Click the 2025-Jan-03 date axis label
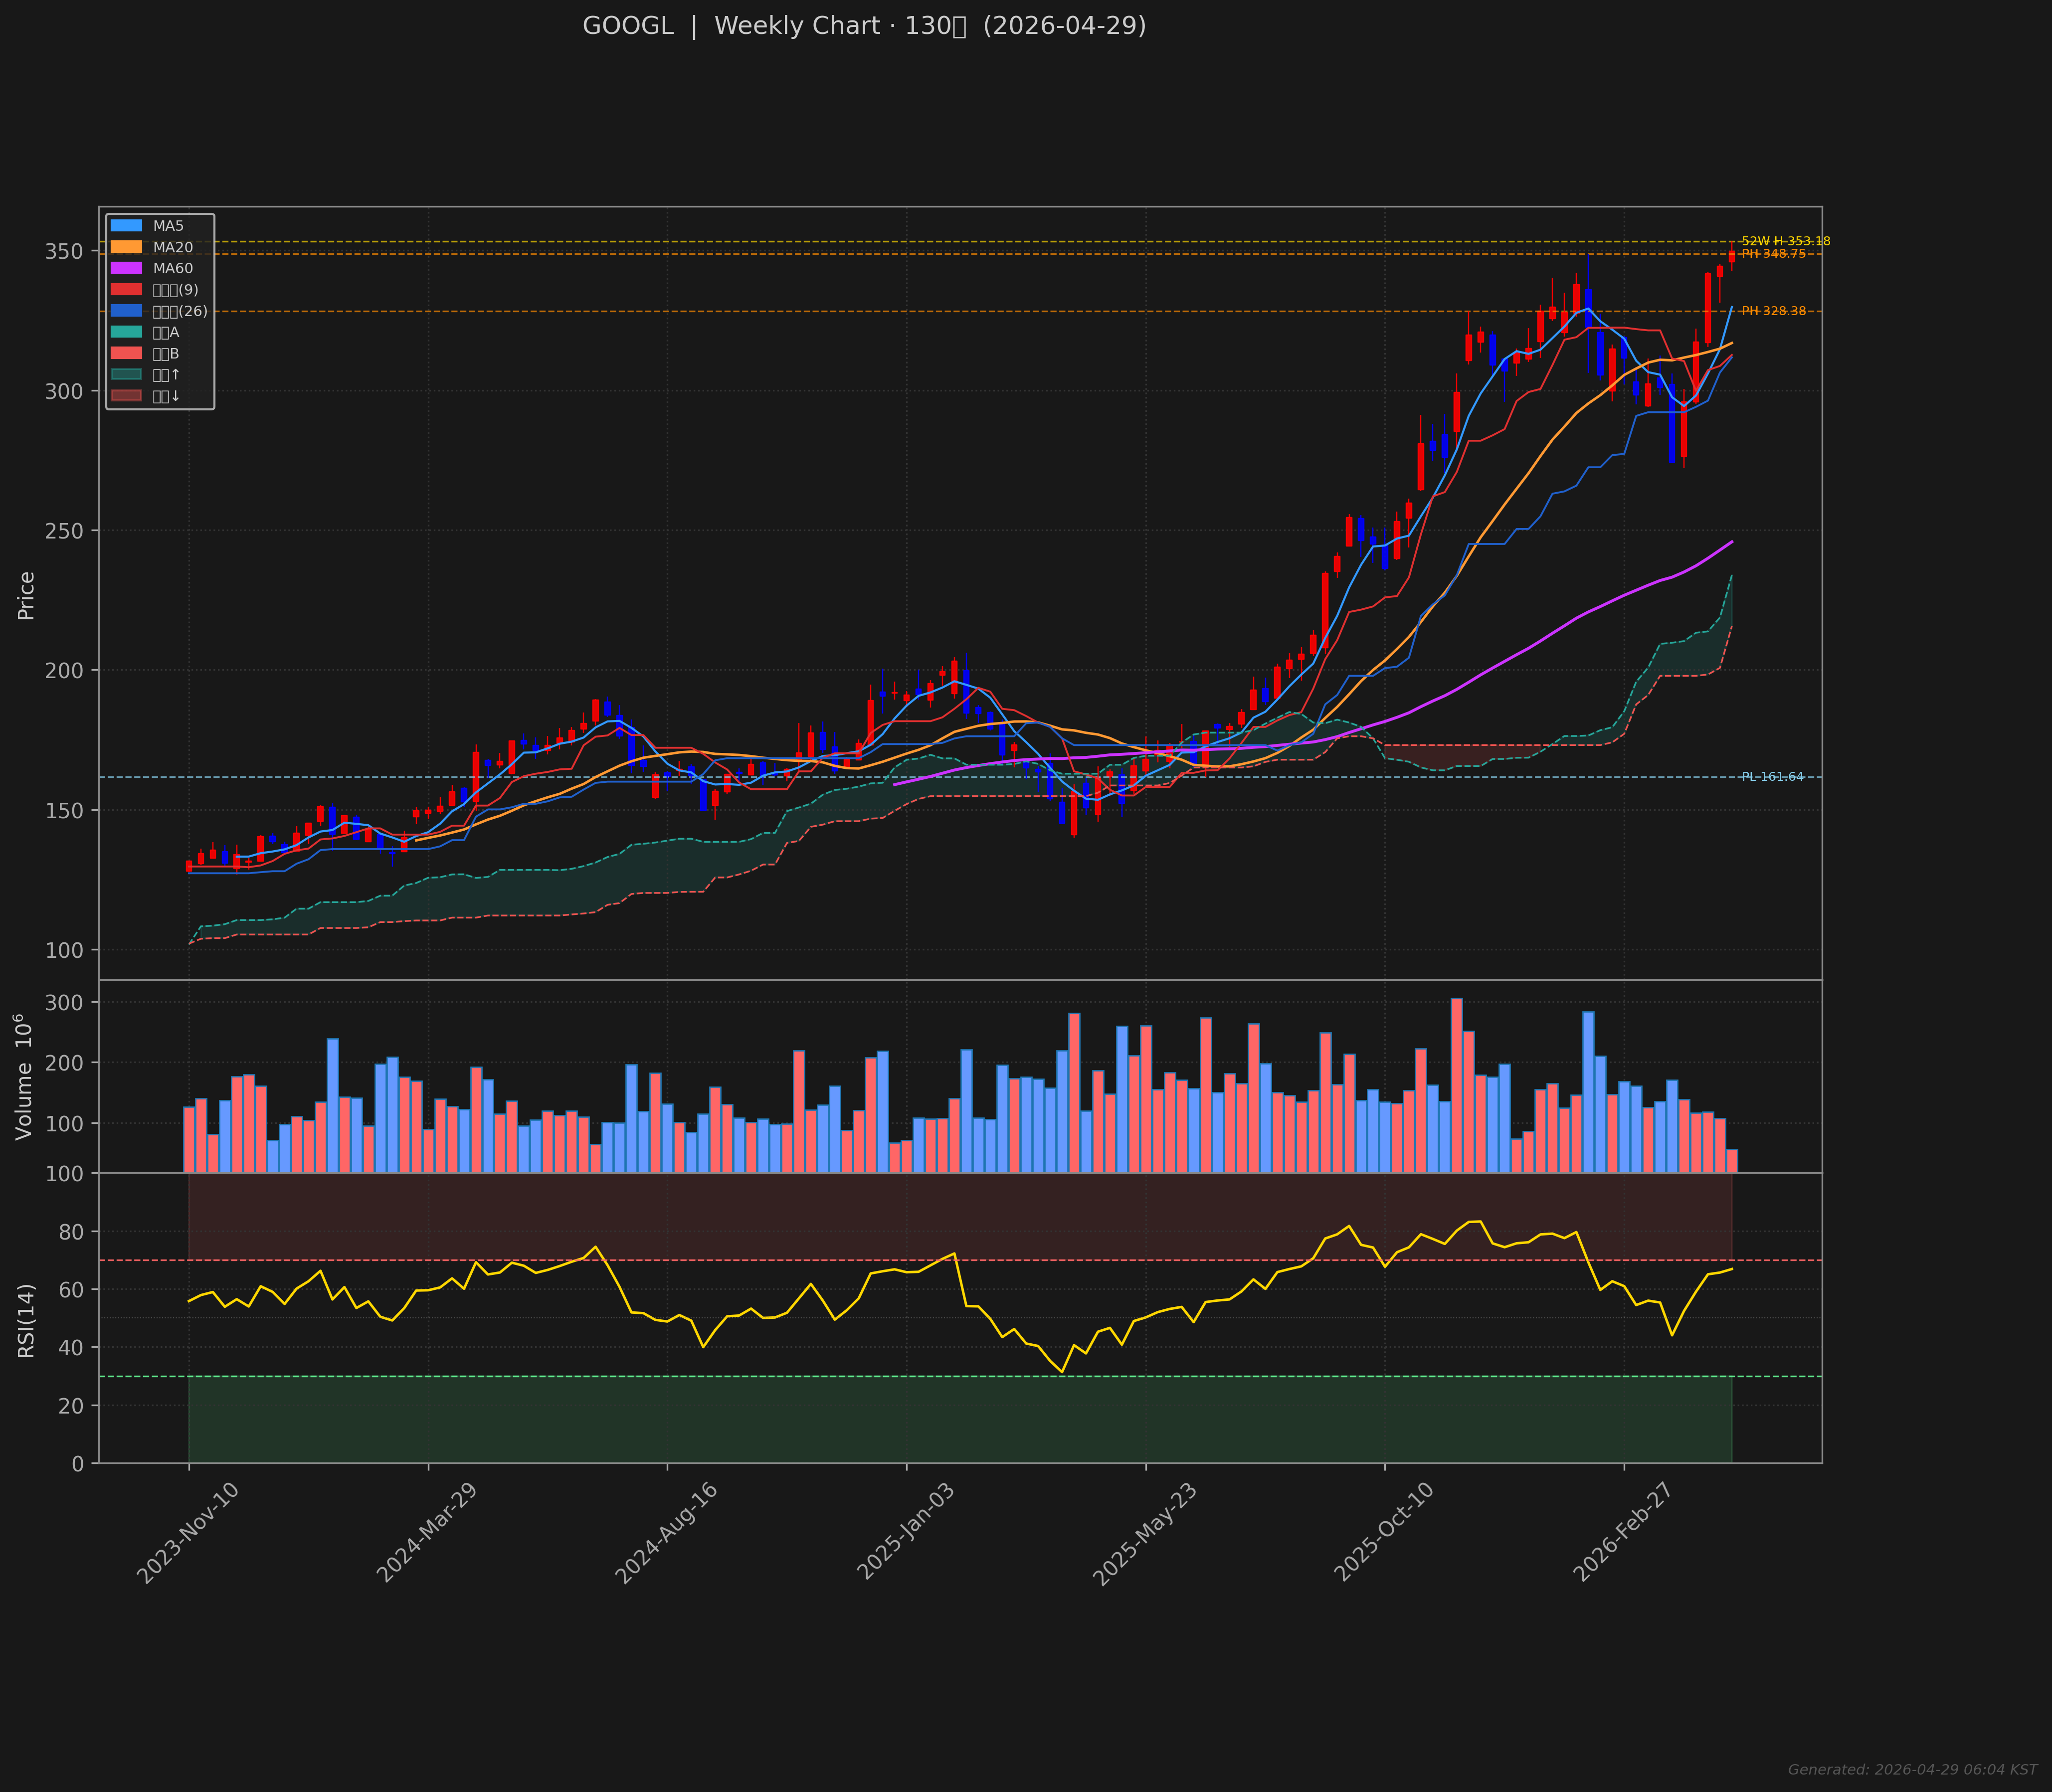 point(906,1532)
